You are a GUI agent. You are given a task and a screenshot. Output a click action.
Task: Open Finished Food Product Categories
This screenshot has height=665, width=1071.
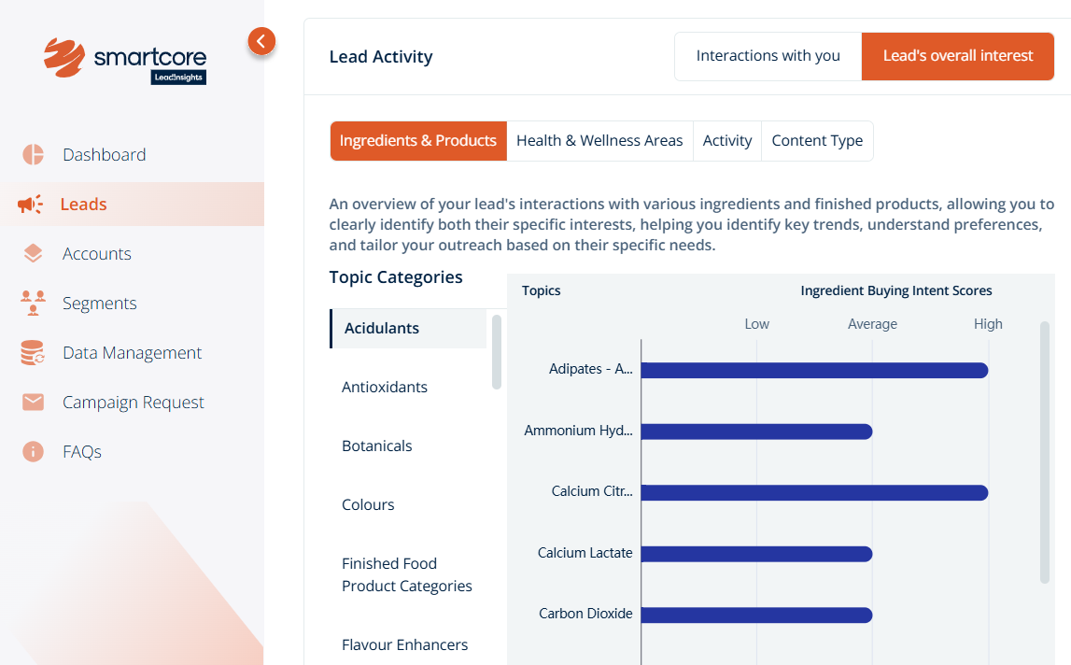pos(407,574)
